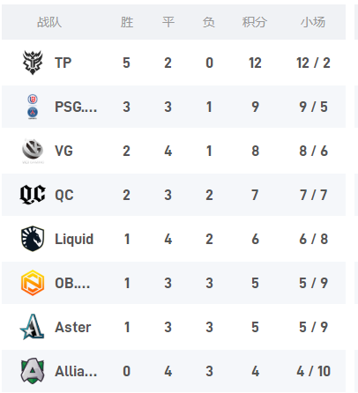Open the TP team name link

(63, 63)
